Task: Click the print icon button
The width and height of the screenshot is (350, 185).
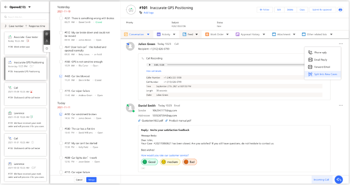Action: click(340, 9)
